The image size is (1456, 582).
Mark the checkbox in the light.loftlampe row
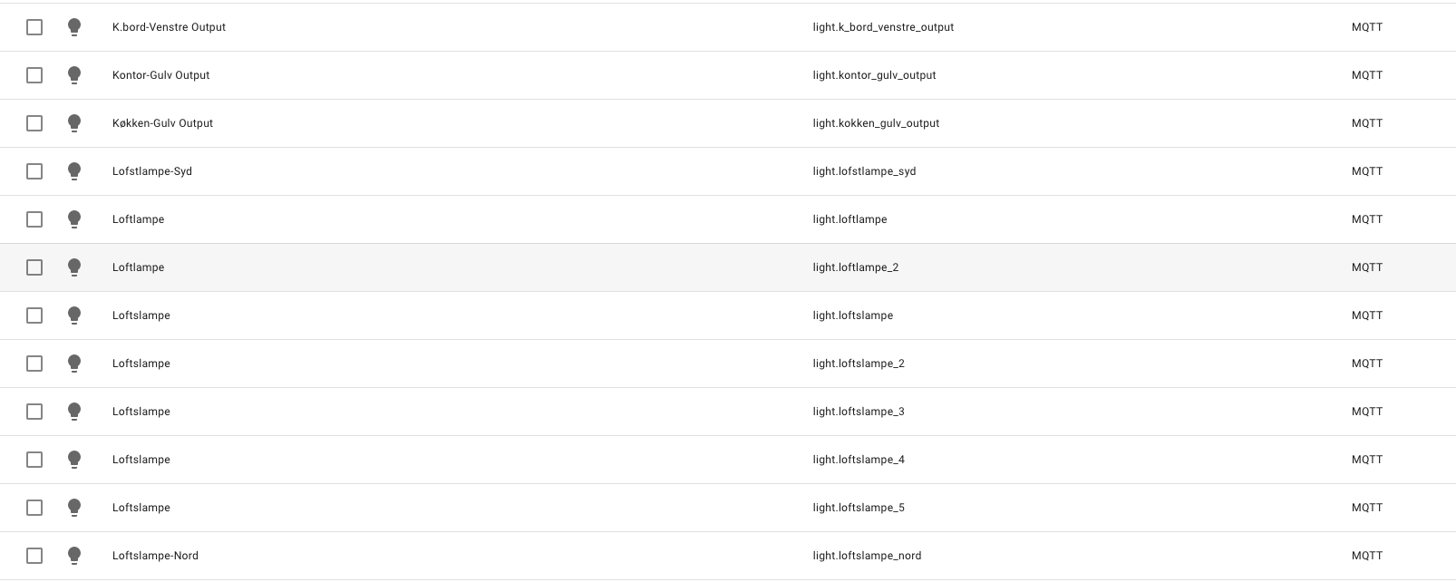[x=34, y=219]
